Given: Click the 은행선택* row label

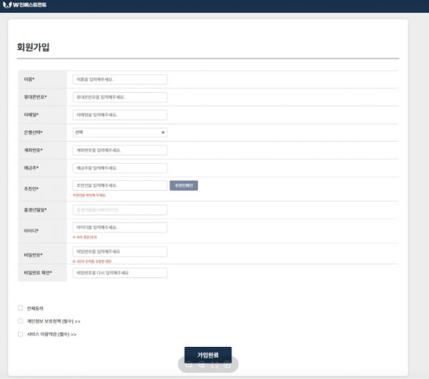Looking at the screenshot, I should (x=33, y=132).
